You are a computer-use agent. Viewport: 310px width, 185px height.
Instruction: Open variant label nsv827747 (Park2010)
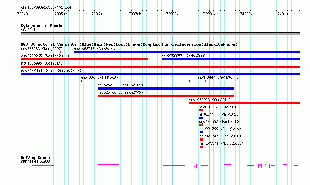tap(220, 136)
